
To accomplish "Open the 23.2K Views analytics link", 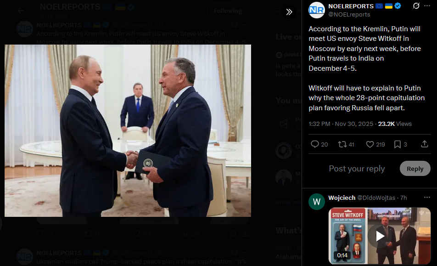I will (395, 124).
